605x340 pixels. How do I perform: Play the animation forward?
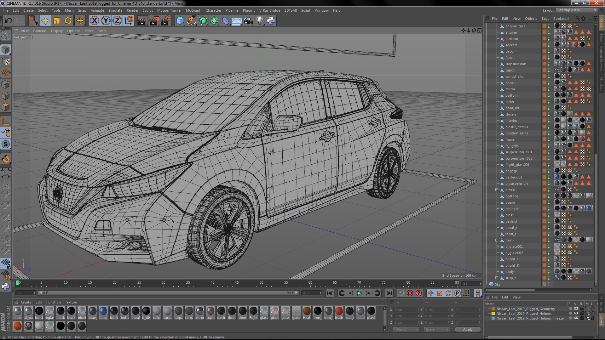click(x=359, y=293)
